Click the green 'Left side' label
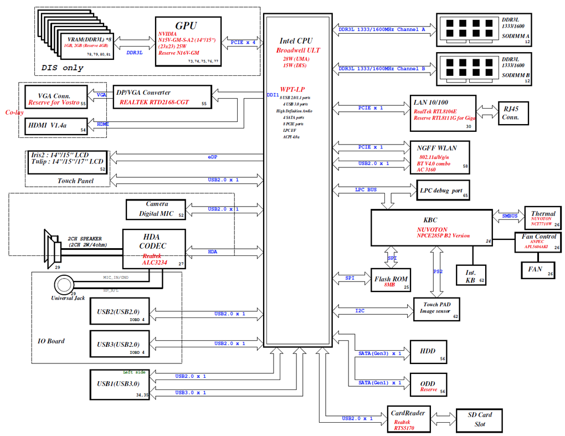This screenshot has width=565, height=436. [x=134, y=372]
